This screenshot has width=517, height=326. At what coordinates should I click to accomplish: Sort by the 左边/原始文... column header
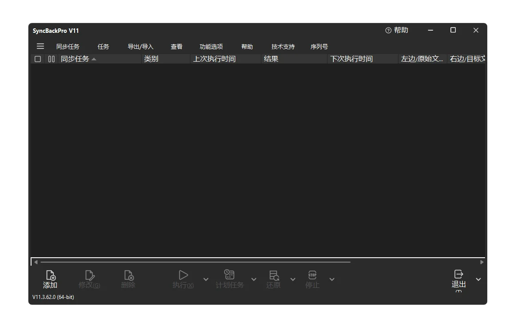[423, 59]
